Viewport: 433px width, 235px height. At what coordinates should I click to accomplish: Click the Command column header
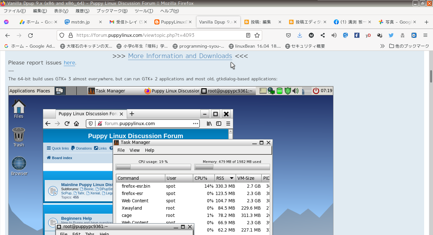coord(140,178)
